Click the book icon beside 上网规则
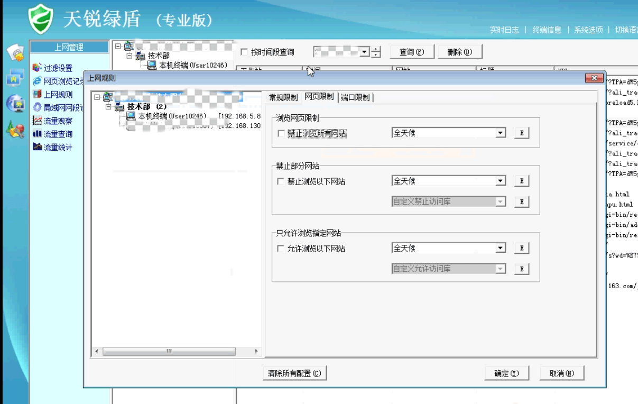638x404 pixels. [36, 94]
